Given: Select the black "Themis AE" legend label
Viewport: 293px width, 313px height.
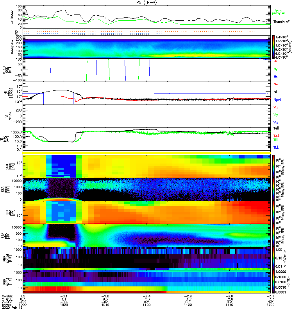Looking at the screenshot, I should (281, 22).
